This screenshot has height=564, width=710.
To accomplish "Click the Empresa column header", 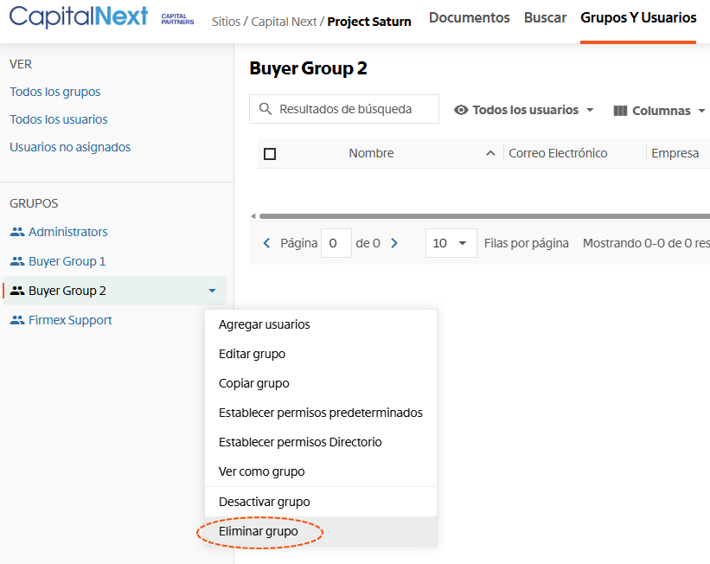I will point(675,153).
